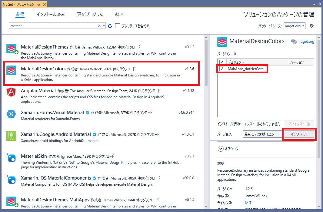Click version v92.0.0 of Xamarin.iOS.MaterialComponents

point(188,178)
